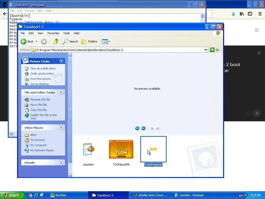Click the keyboard icon in system tray
This screenshot has width=265, height=199.
[x=241, y=195]
